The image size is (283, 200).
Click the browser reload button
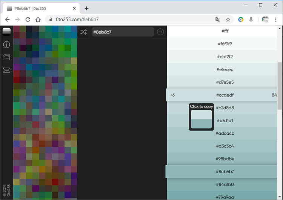pyautogui.click(x=28, y=20)
